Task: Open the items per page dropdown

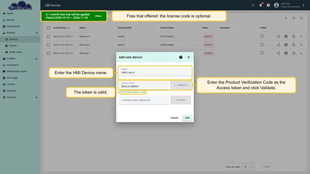Action: click(248, 167)
